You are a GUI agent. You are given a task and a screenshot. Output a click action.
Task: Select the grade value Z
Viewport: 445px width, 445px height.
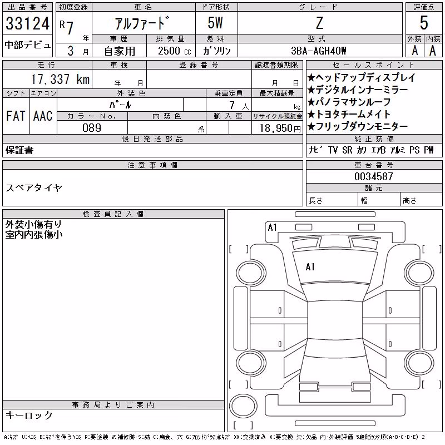click(x=319, y=23)
